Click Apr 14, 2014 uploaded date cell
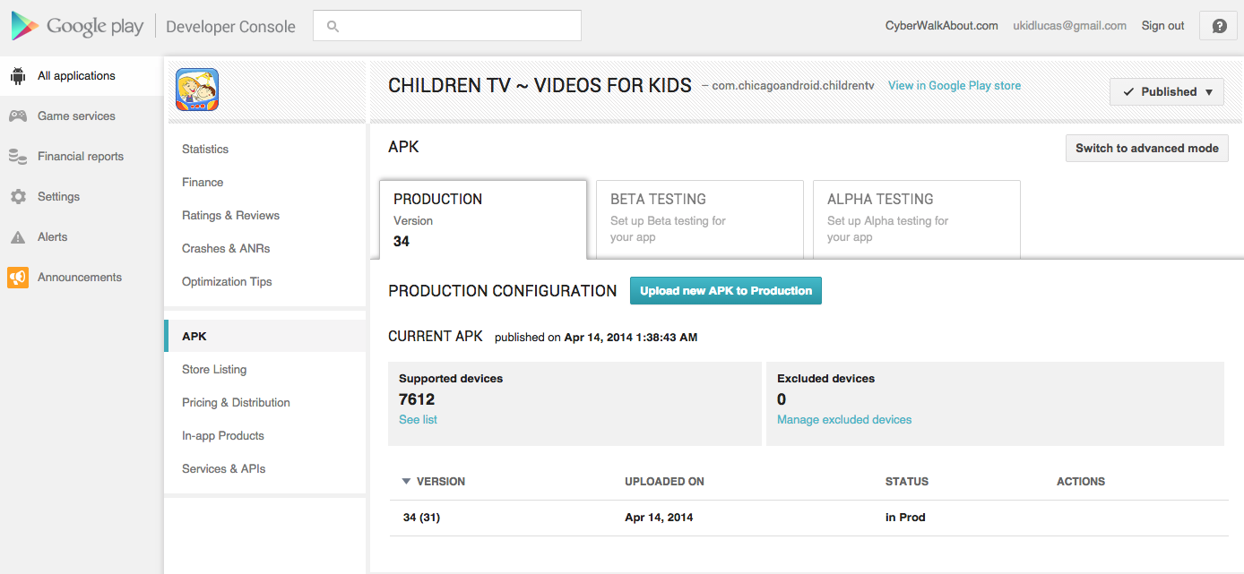 (659, 518)
